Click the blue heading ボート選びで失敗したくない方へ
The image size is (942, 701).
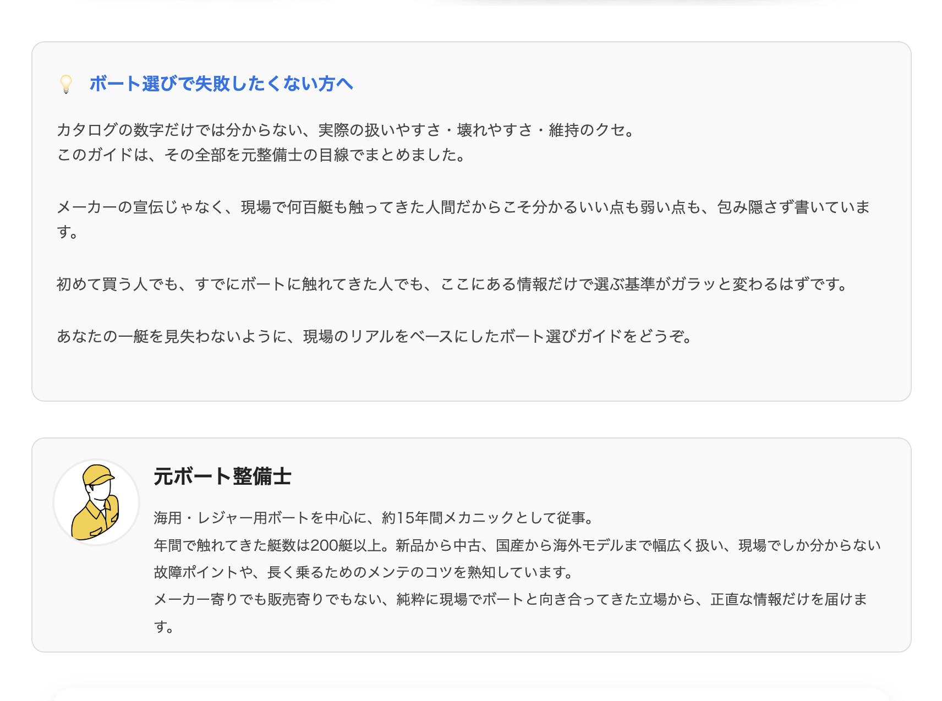tap(221, 84)
